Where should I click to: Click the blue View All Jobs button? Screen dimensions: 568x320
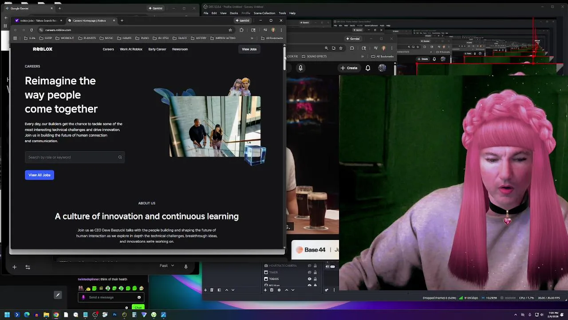tap(39, 175)
